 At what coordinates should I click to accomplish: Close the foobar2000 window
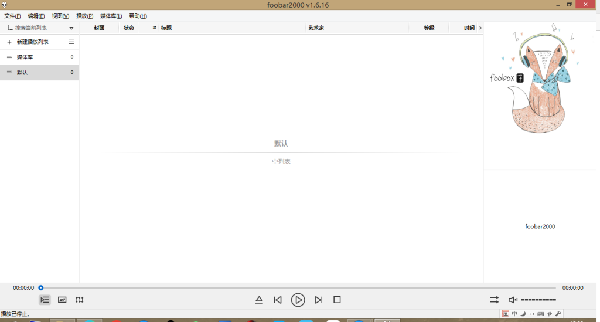coord(585,5)
